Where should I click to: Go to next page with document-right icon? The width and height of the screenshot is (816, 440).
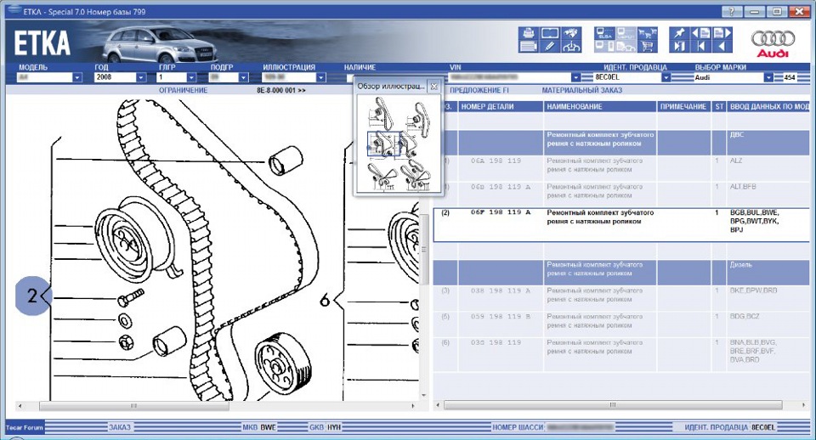[722, 34]
